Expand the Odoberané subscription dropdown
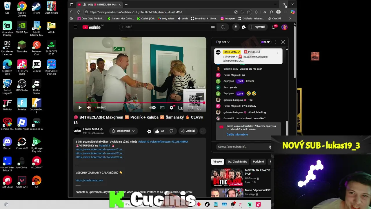 pyautogui.click(x=123, y=131)
